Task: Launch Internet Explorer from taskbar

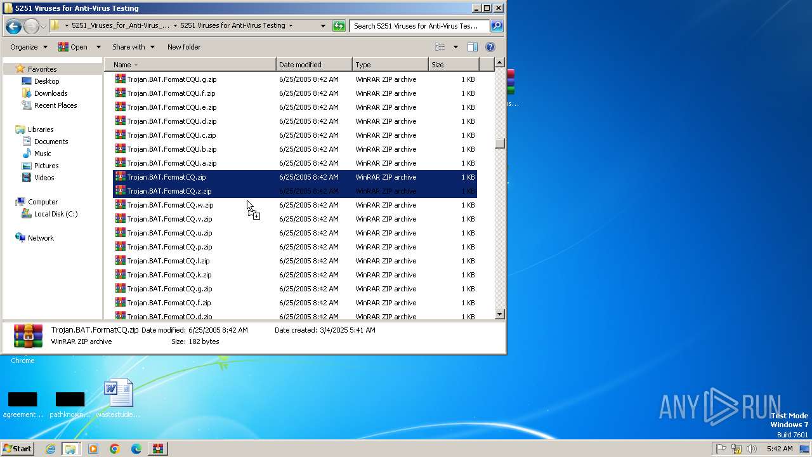Action: pos(50,449)
